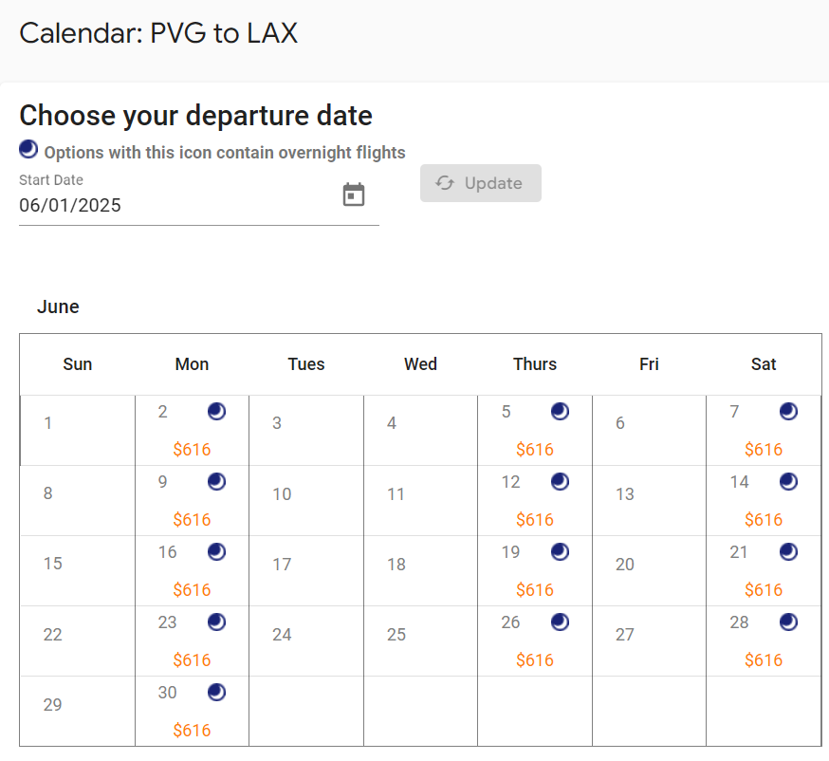
Task: Click the moon icon on June 5
Action: coord(560,412)
